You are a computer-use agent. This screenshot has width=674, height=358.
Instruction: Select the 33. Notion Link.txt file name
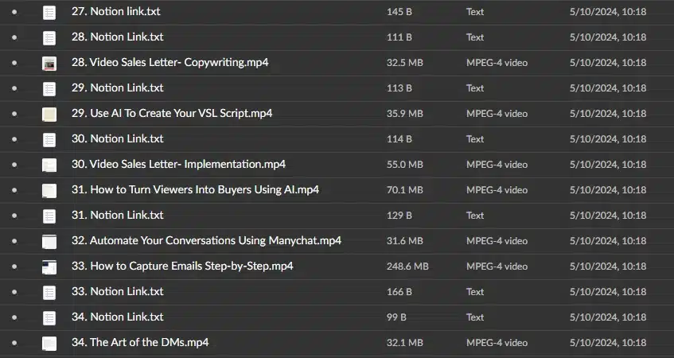[117, 291]
